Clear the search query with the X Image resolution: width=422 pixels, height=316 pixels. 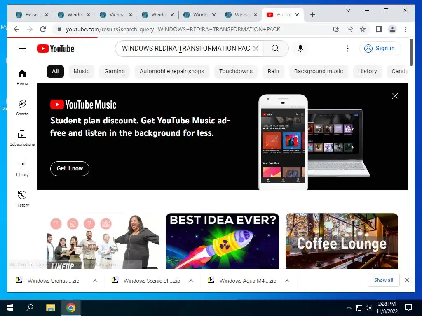(256, 49)
